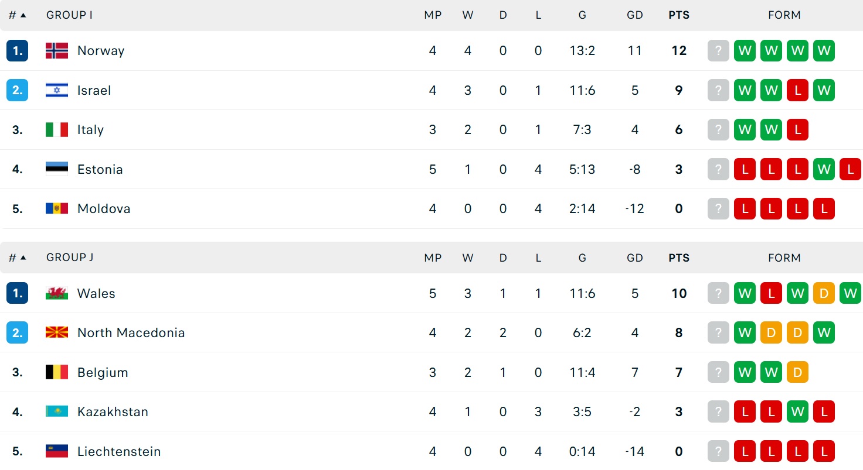This screenshot has height=470, width=863.
Task: Open the Belgium team link
Action: pyautogui.click(x=103, y=372)
